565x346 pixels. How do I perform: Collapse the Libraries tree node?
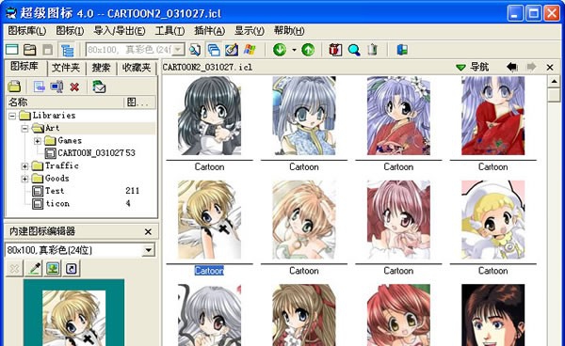coord(12,116)
